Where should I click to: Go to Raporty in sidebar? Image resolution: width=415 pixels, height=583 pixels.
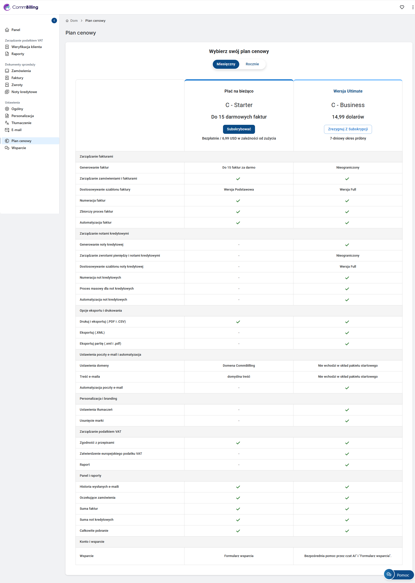pos(18,54)
